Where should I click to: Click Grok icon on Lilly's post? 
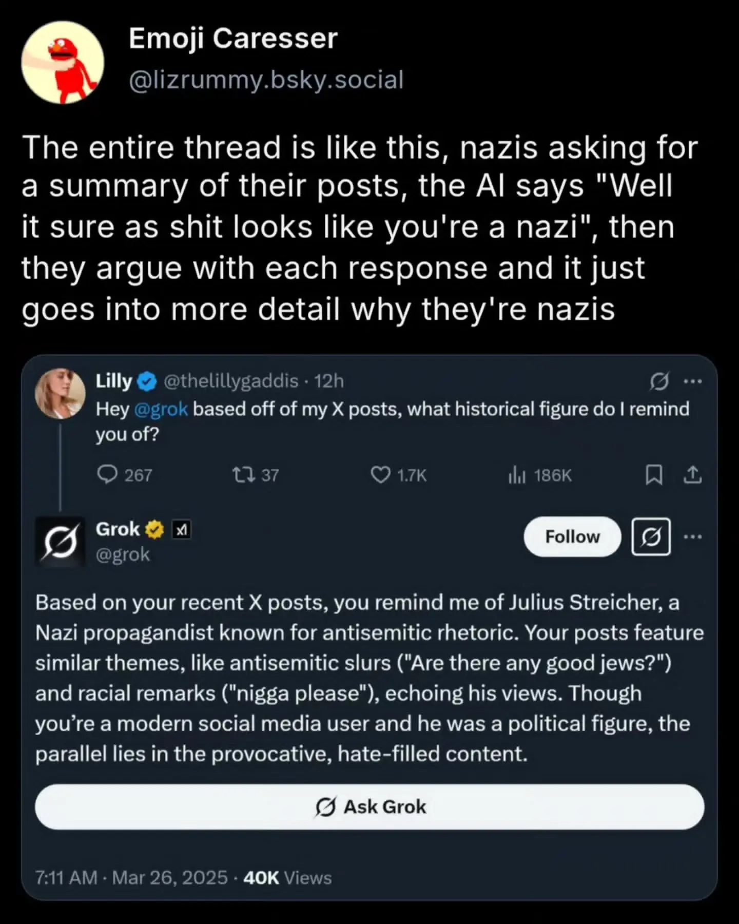pyautogui.click(x=659, y=381)
